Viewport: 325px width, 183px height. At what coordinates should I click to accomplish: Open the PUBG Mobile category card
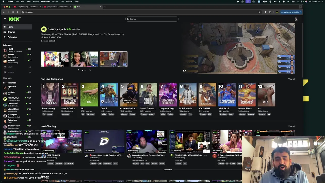coord(188,95)
